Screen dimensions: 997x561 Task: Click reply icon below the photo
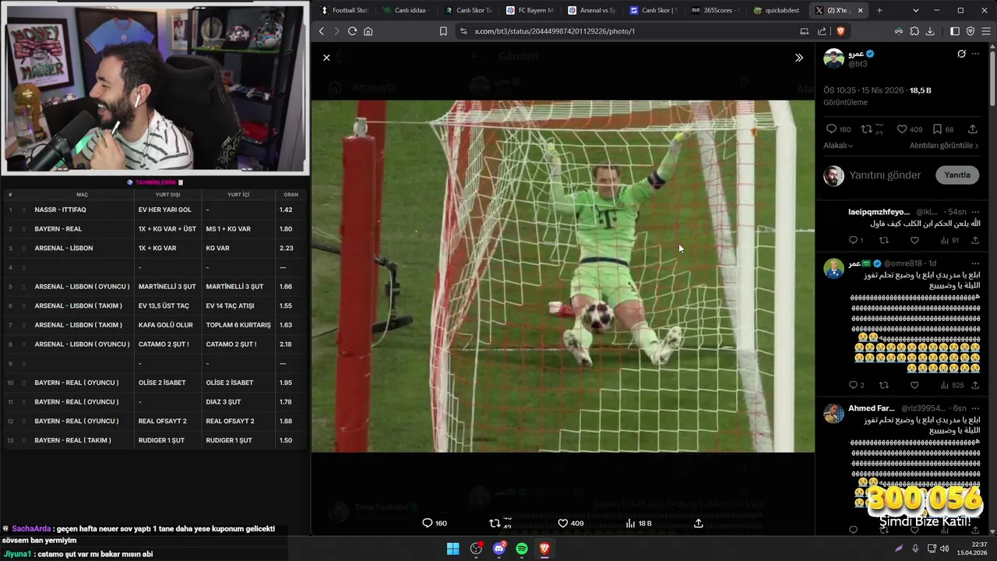pos(427,523)
